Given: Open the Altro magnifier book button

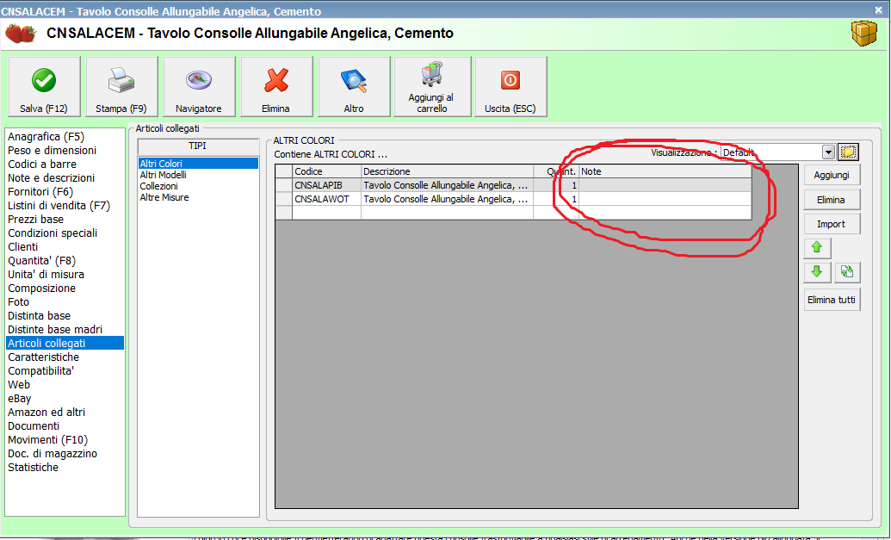Looking at the screenshot, I should point(354,86).
